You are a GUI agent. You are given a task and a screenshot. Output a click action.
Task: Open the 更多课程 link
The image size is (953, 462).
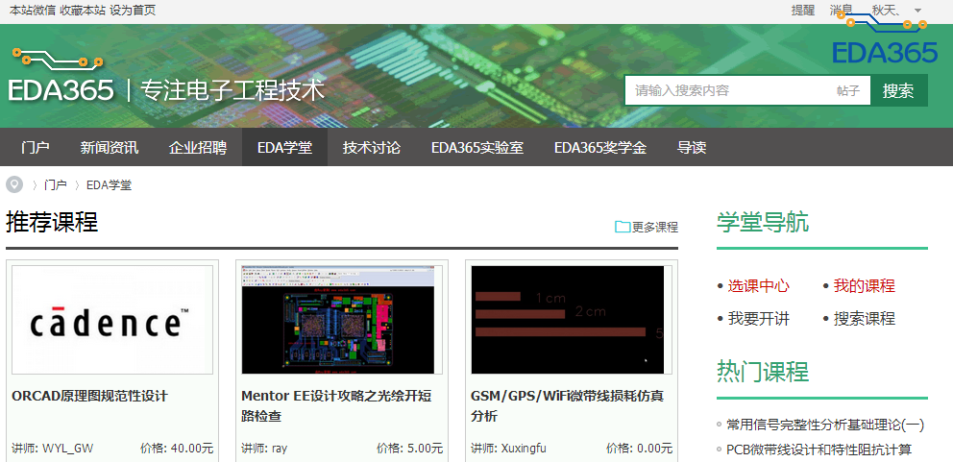tap(655, 228)
